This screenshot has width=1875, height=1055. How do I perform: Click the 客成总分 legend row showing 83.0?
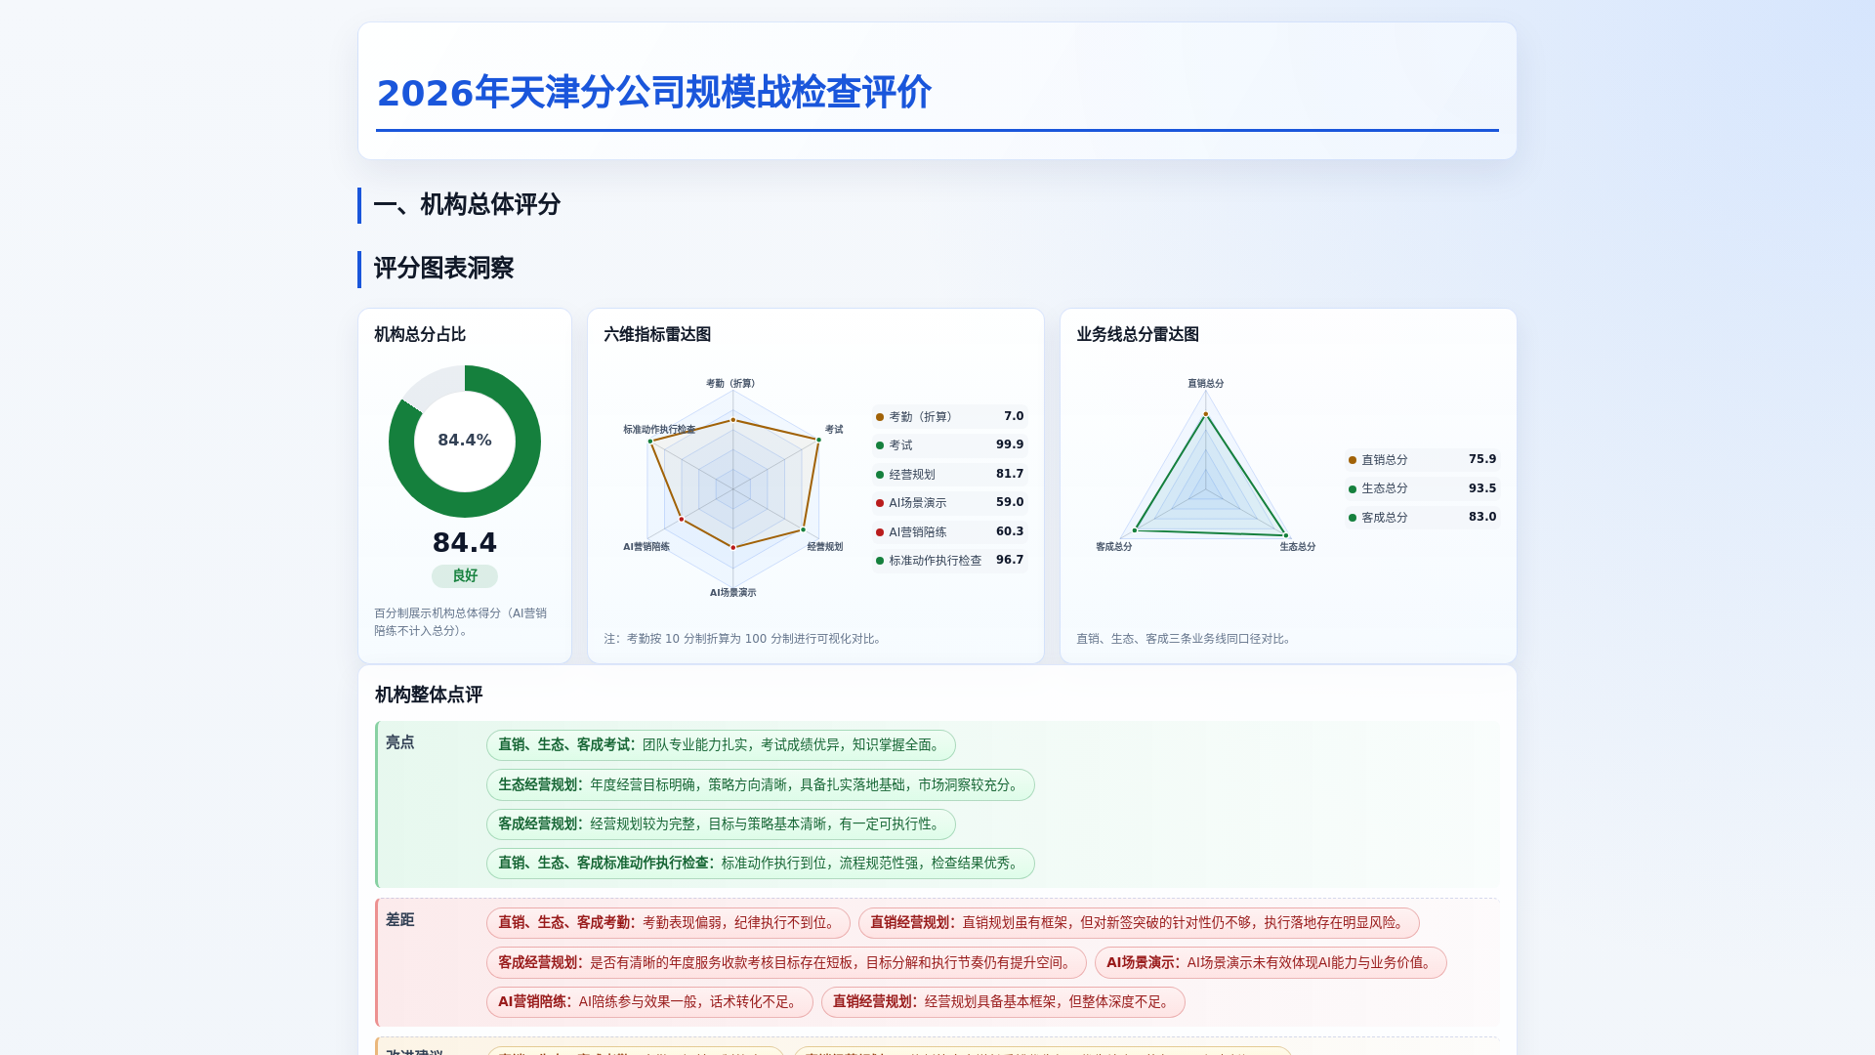click(1423, 517)
